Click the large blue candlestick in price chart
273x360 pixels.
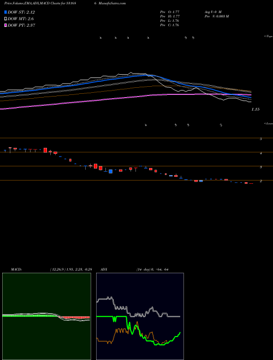click(x=110, y=171)
